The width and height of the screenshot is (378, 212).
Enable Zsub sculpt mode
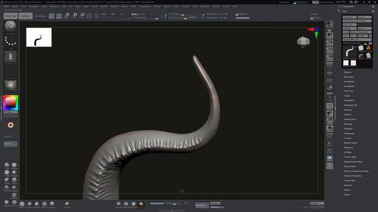point(143,14)
